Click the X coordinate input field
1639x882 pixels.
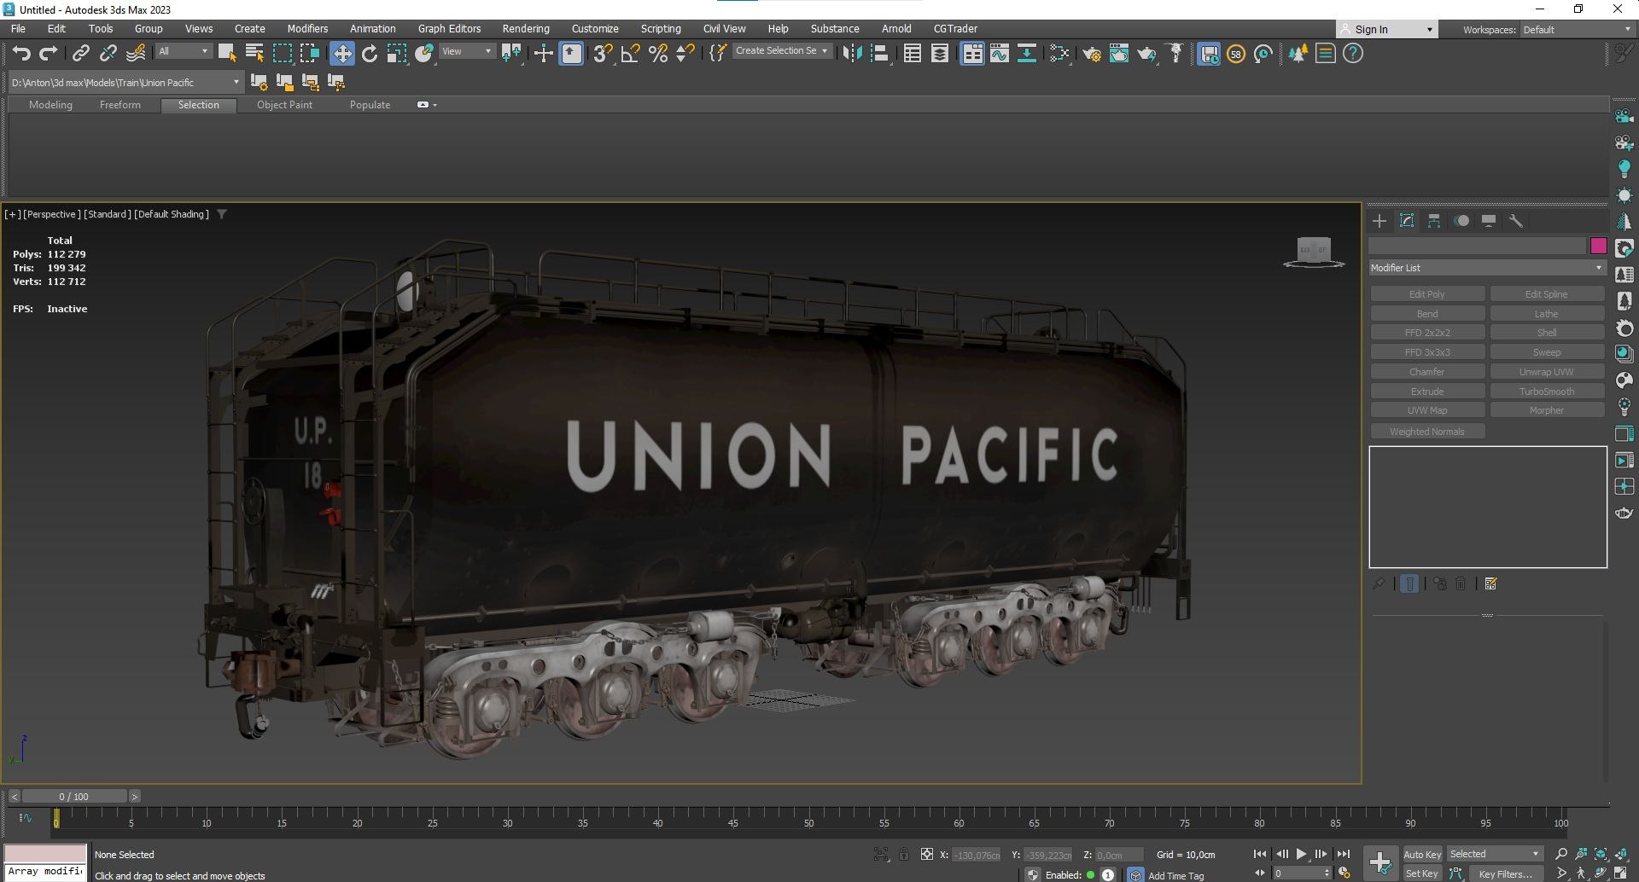[x=976, y=855]
